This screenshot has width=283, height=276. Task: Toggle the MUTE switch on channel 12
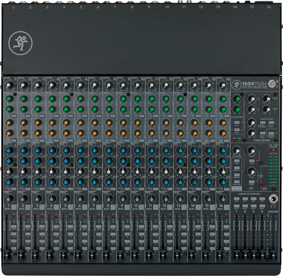pos(170,206)
